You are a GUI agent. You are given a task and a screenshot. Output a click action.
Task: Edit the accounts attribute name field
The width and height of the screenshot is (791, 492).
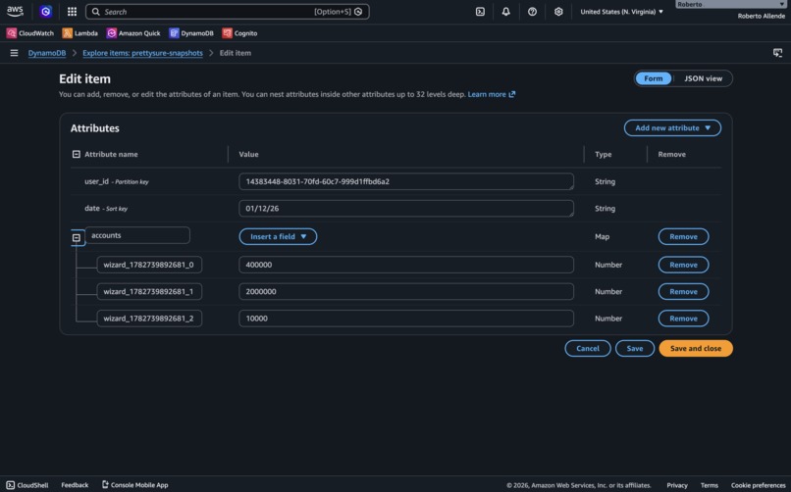(137, 235)
